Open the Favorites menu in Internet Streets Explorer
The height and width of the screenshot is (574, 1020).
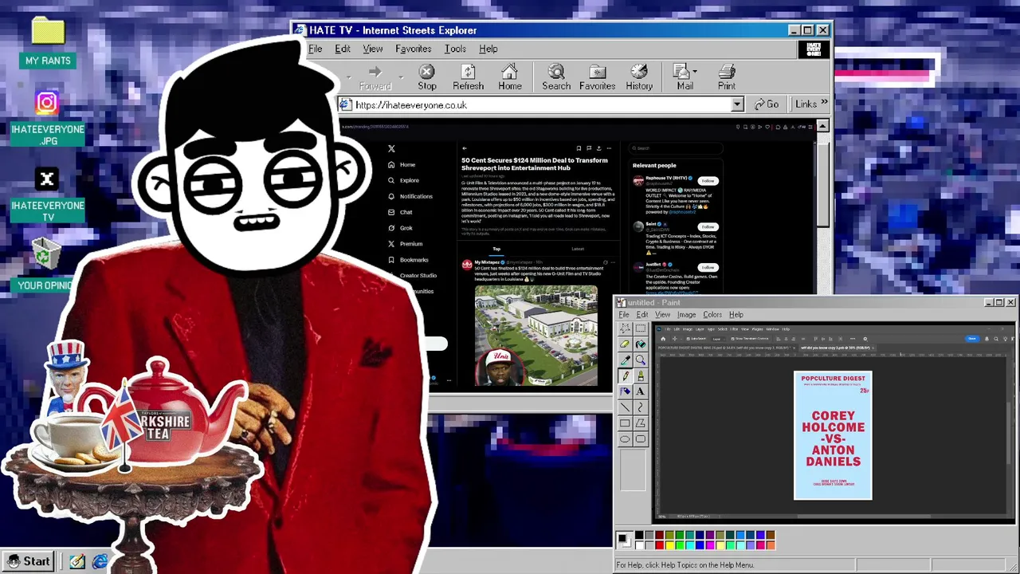(x=413, y=49)
